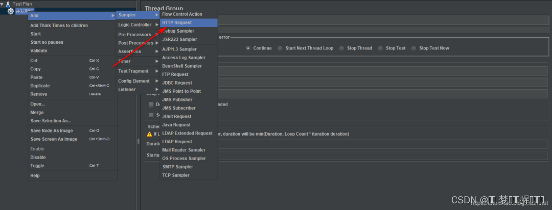The height and width of the screenshot is (210, 552).
Task: Select JMS Point-to-Point sampler
Action: (x=189, y=91)
